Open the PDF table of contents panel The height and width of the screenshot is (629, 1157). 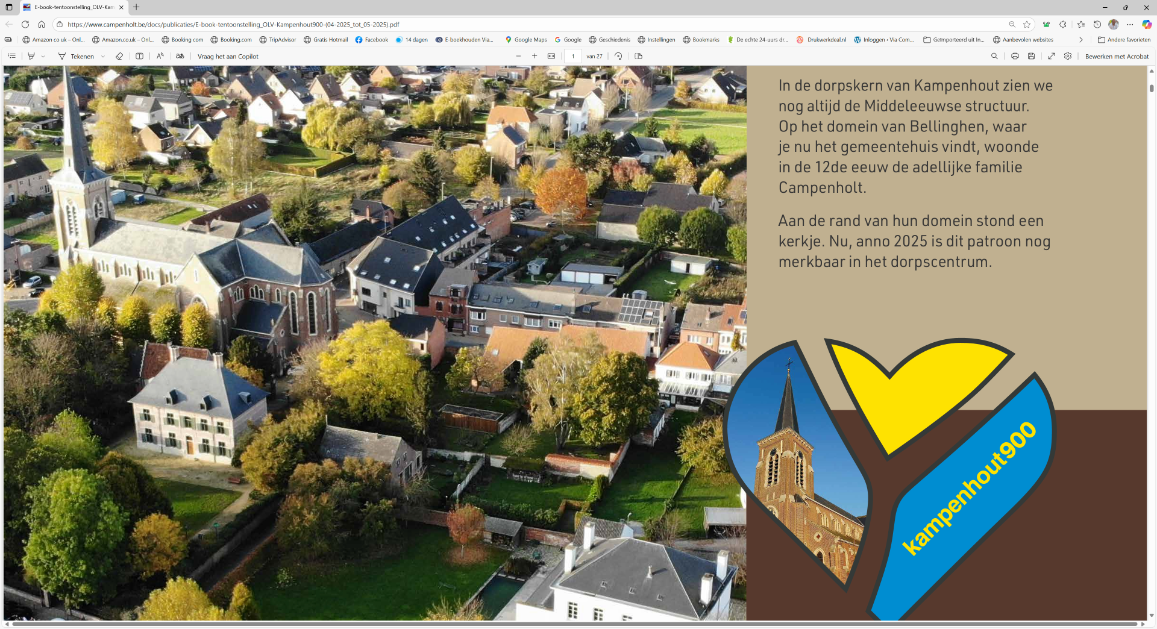click(x=11, y=56)
